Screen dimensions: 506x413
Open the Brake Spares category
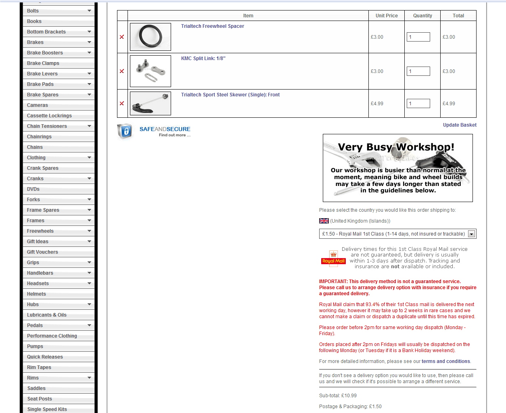pos(59,95)
